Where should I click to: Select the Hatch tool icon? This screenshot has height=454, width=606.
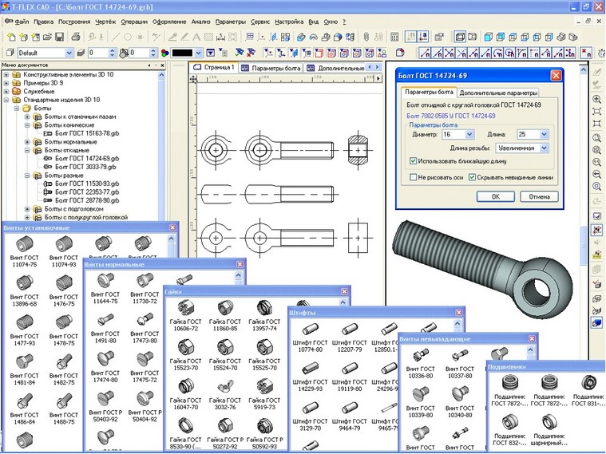(x=208, y=37)
